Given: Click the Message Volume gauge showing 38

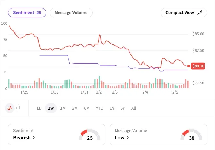Looking at the screenshot, I should click(191, 135).
